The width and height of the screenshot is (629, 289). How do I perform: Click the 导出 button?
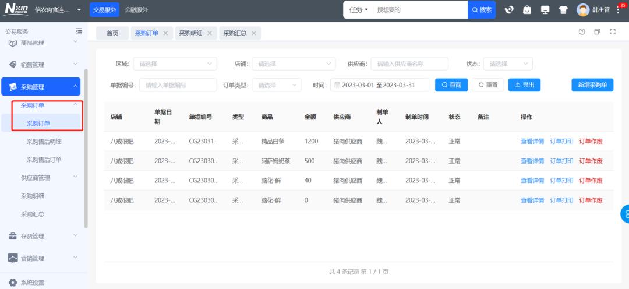point(524,85)
